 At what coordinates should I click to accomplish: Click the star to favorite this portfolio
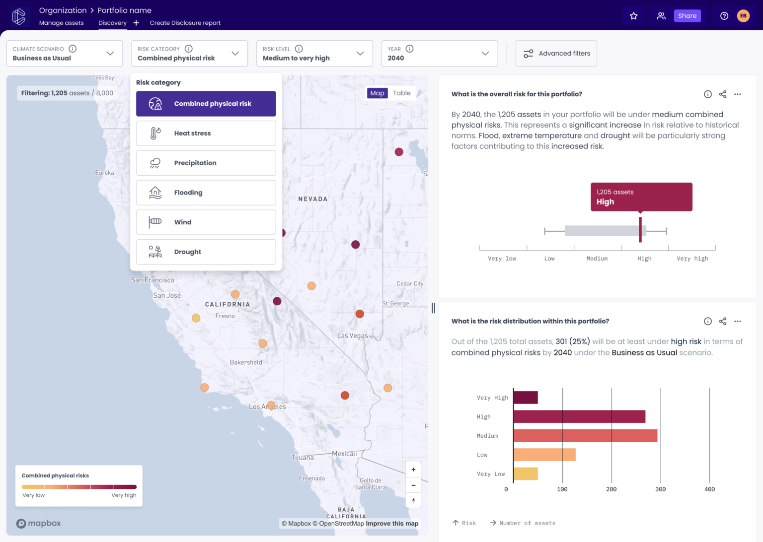click(x=633, y=15)
